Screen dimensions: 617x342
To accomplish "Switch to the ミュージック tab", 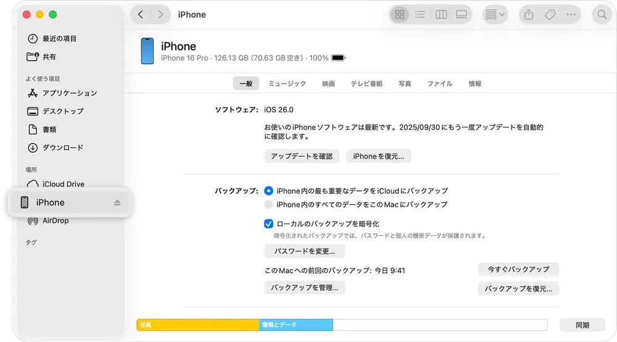I will click(287, 83).
